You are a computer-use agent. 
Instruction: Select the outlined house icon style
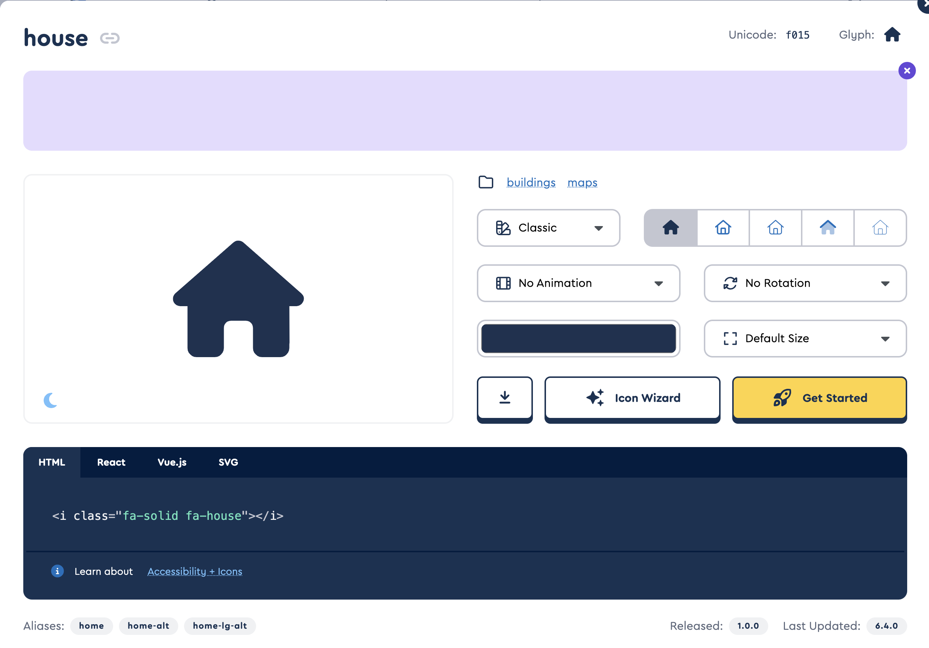[723, 228]
